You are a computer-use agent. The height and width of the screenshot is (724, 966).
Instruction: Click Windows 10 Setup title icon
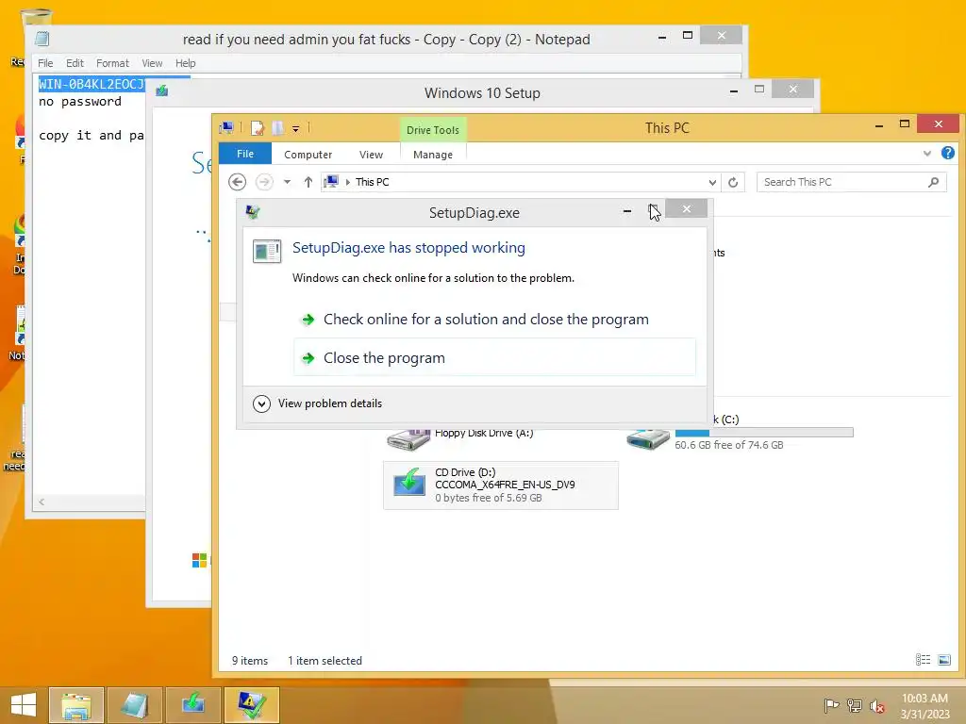pyautogui.click(x=162, y=91)
